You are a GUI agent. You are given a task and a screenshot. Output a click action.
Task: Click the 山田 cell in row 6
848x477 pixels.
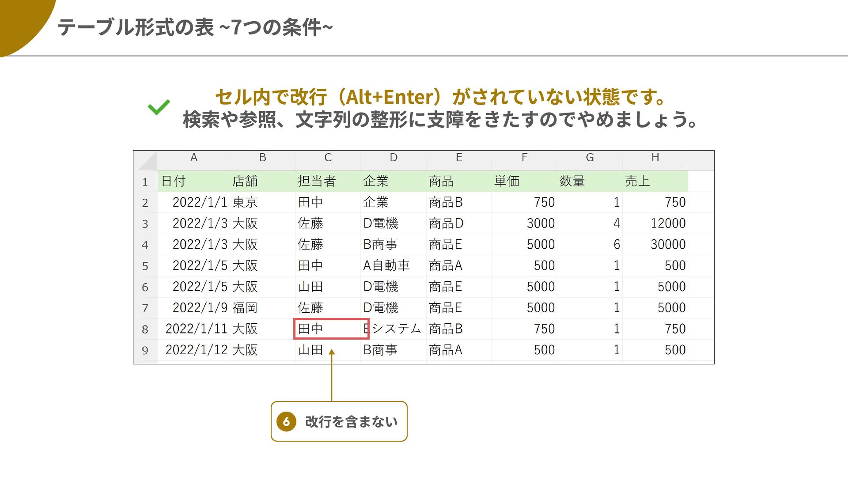click(x=328, y=287)
